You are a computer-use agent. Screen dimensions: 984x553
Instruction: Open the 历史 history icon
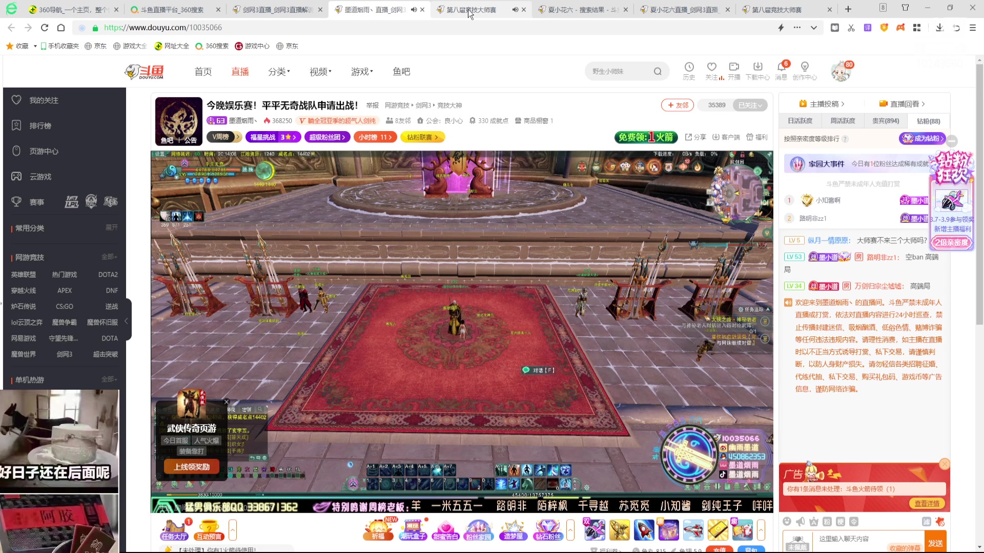[x=689, y=71]
